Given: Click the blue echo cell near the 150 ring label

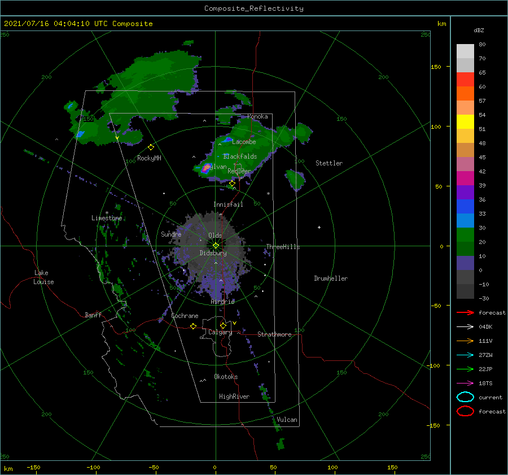Looking at the screenshot, I should tap(80, 134).
